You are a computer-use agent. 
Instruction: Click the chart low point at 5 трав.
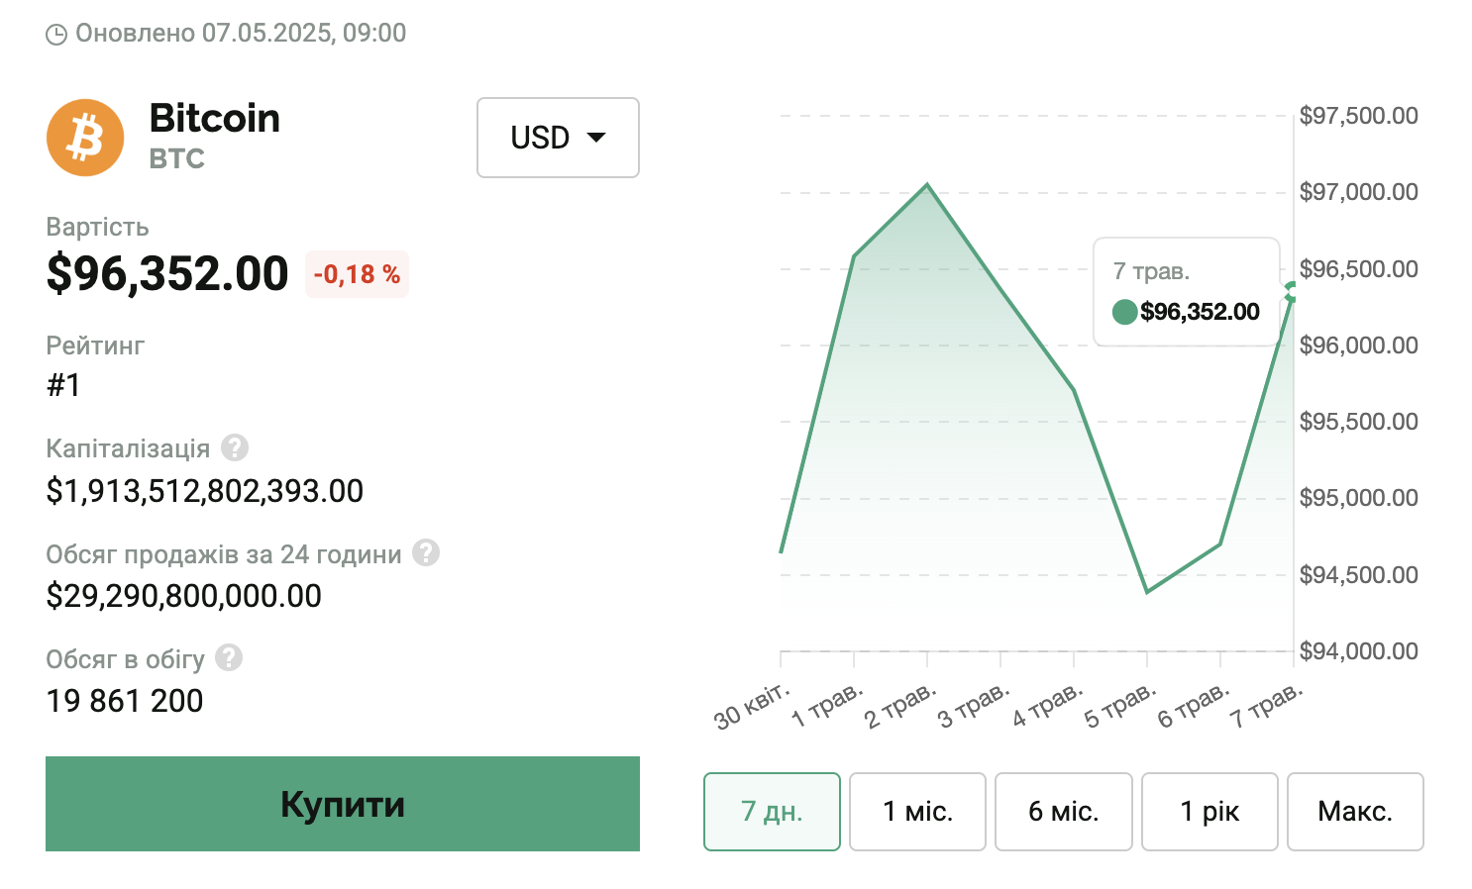pos(1147,592)
